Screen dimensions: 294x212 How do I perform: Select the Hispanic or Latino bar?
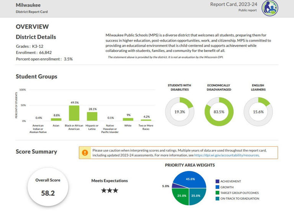tap(92, 117)
